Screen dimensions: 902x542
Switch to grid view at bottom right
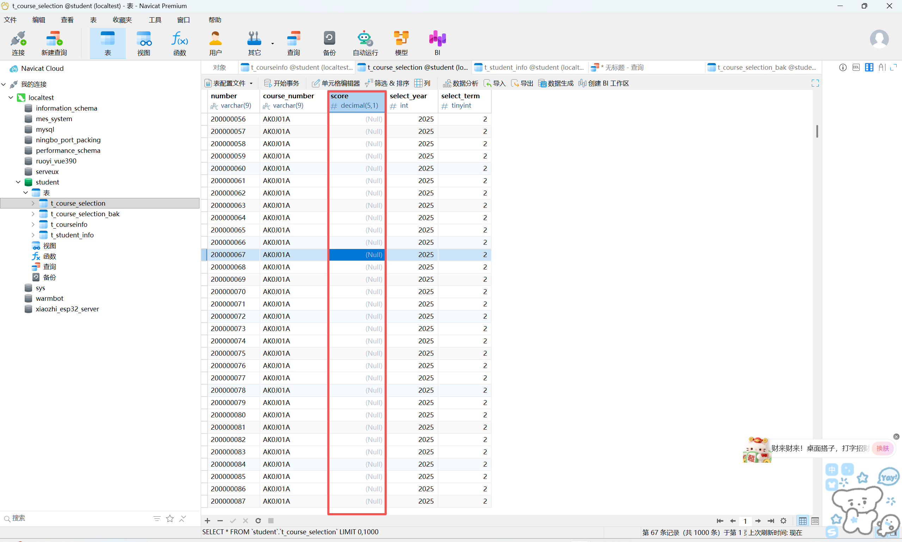[803, 521]
